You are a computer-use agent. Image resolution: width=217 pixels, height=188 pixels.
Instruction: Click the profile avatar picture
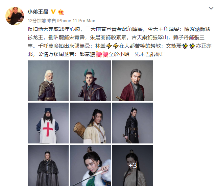(15, 16)
